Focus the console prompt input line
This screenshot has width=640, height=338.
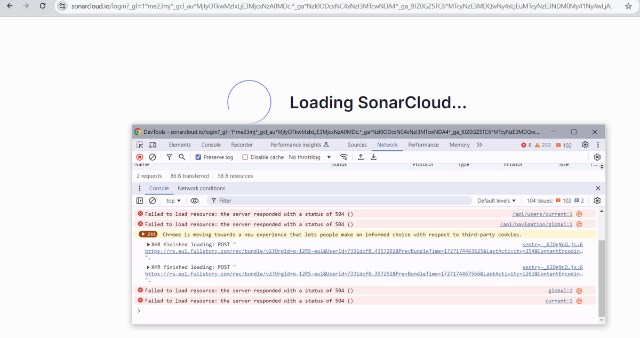pyautogui.click(x=368, y=311)
